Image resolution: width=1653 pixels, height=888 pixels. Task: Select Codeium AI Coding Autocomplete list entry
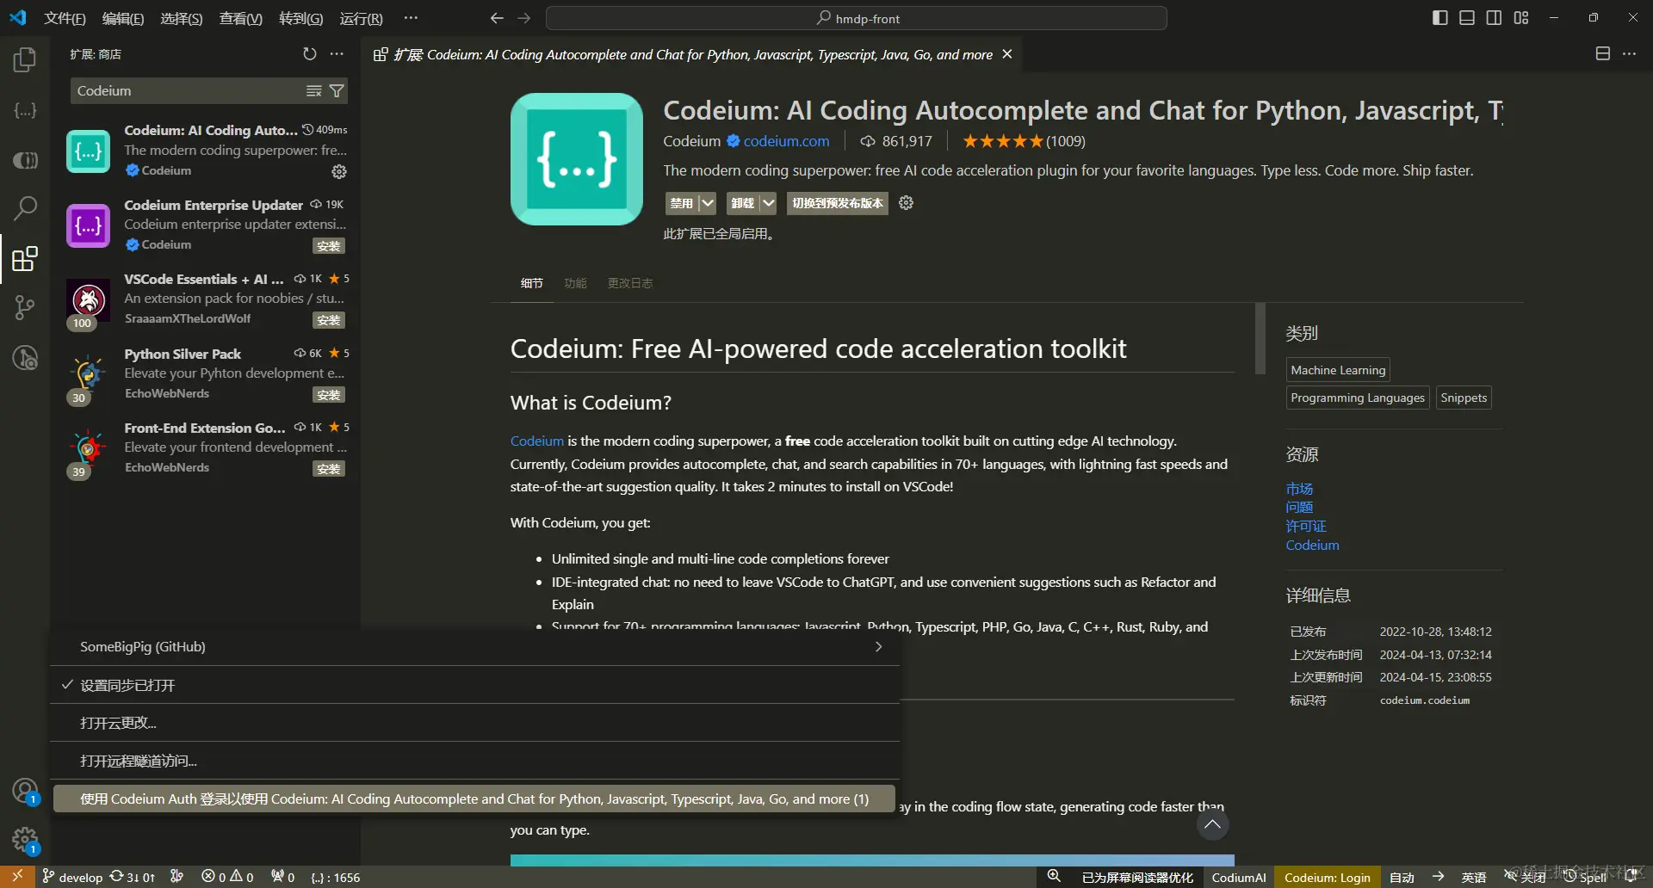[x=207, y=151]
